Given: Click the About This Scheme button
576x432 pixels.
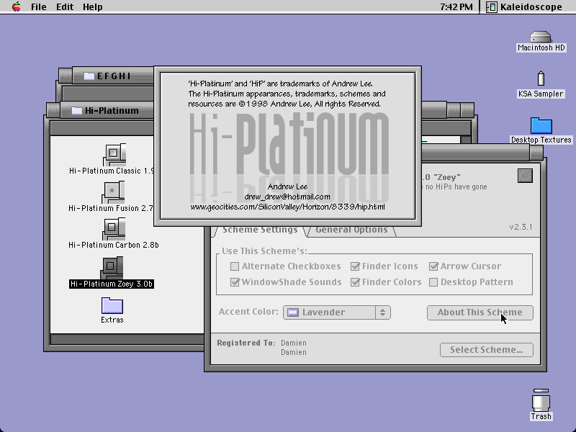Looking at the screenshot, I should click(480, 312).
